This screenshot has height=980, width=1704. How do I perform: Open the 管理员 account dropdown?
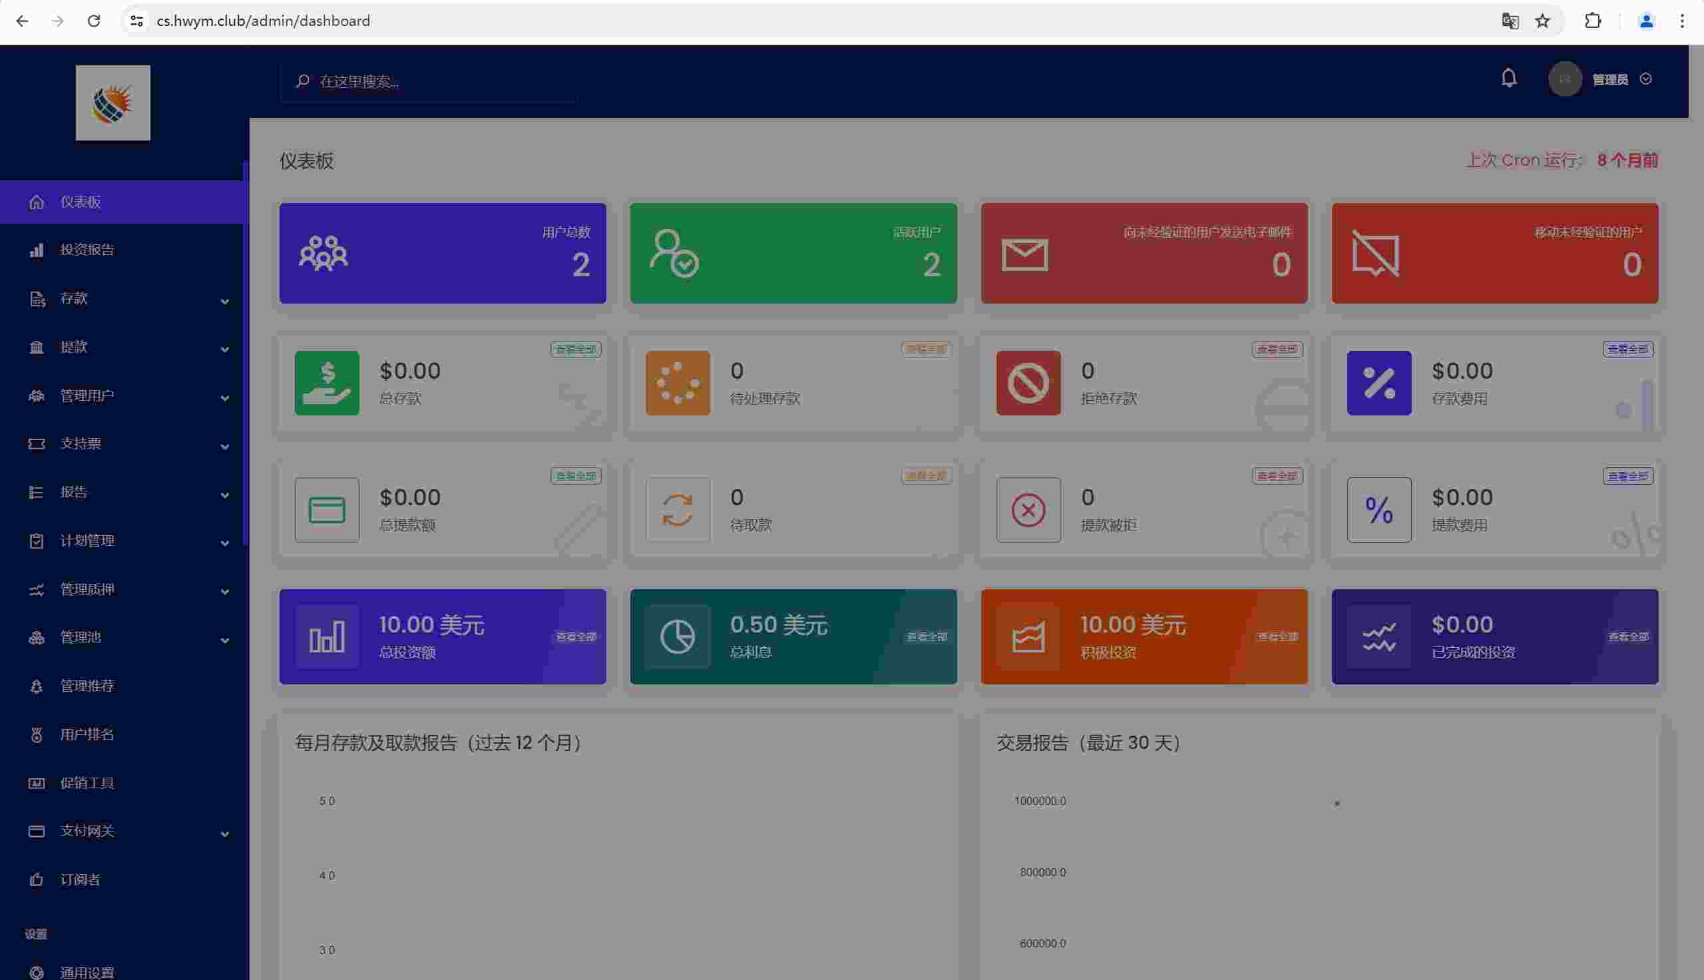1610,79
